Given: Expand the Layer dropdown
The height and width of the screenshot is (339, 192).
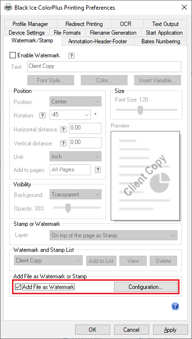Looking at the screenshot, I should pyautogui.click(x=114, y=235).
